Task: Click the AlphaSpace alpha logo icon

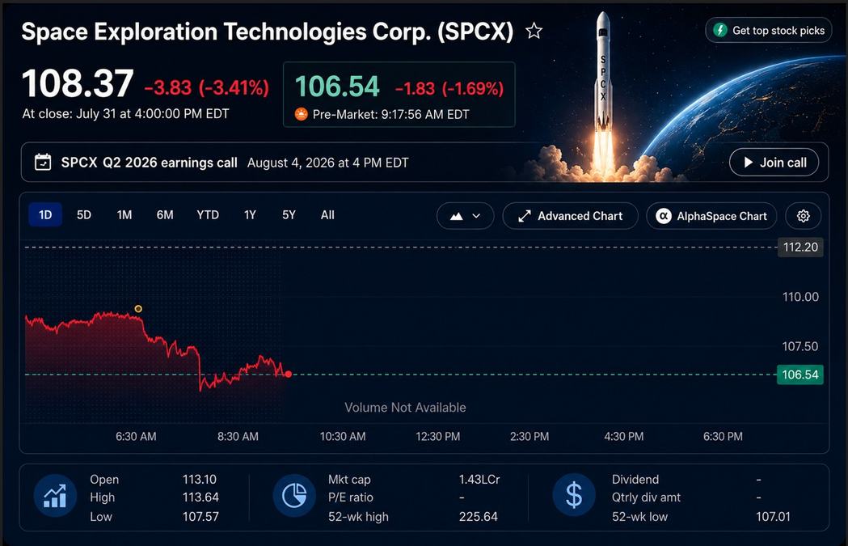Action: point(663,216)
